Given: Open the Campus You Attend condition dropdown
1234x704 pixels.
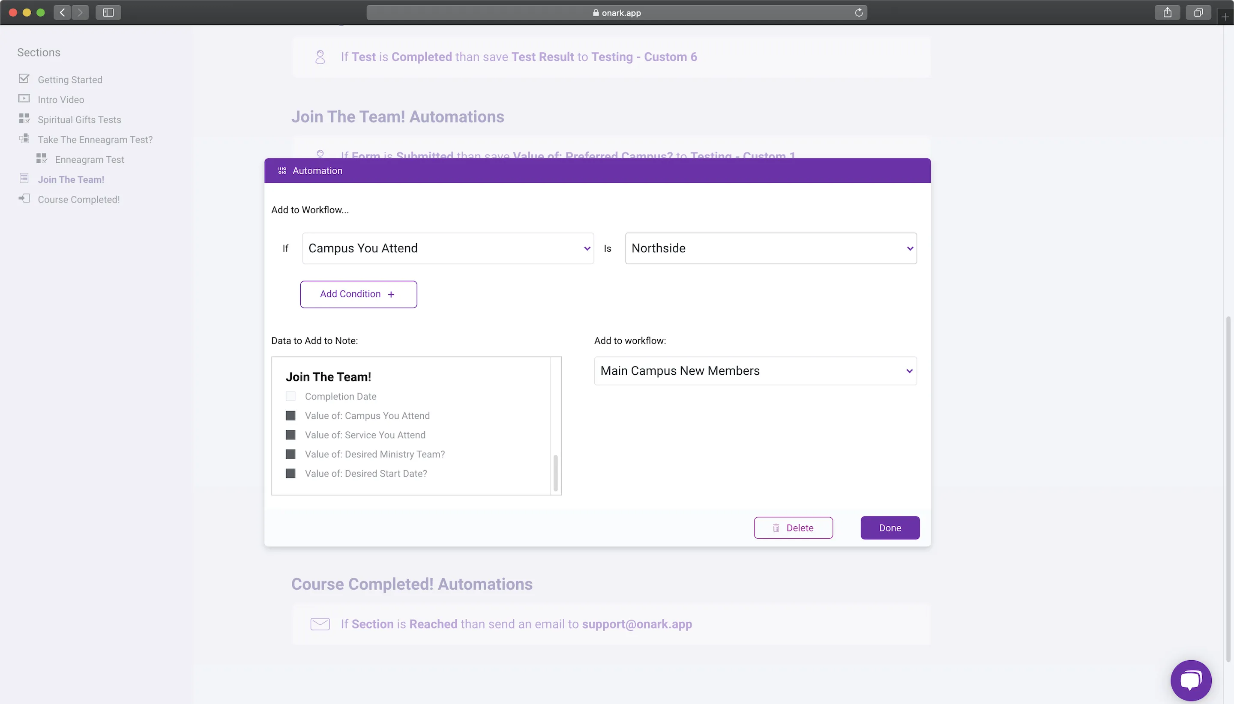Looking at the screenshot, I should 446,248.
